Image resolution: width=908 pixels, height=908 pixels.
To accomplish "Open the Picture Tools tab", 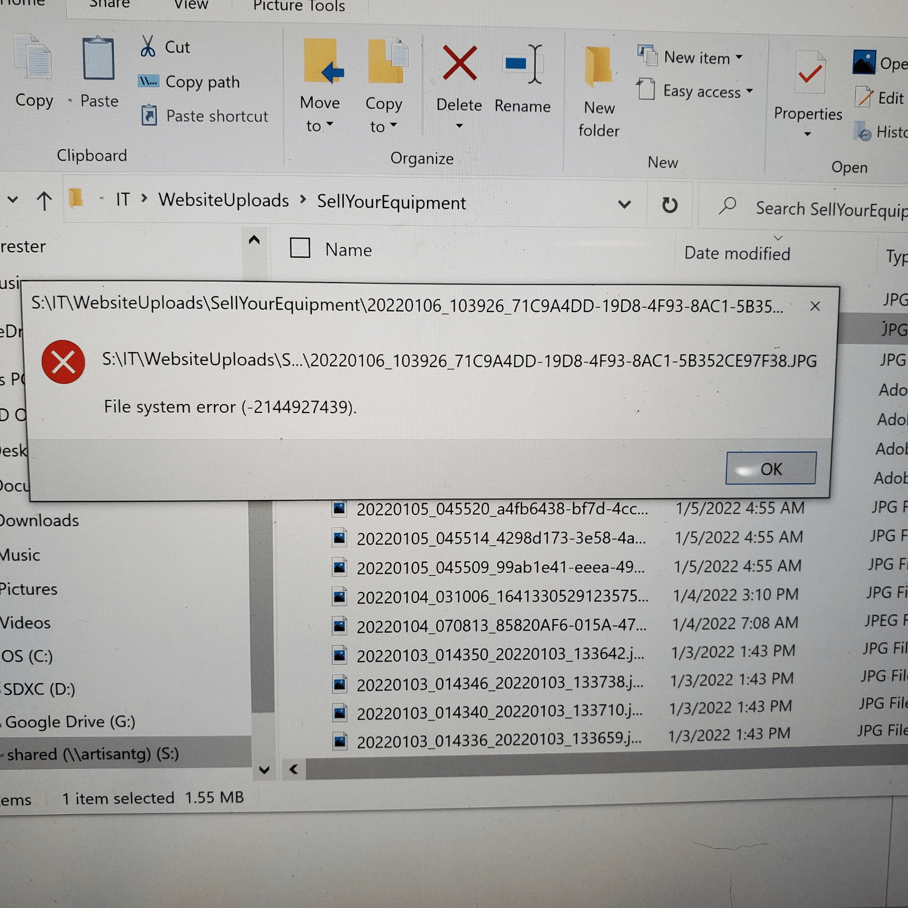I will coord(299,6).
